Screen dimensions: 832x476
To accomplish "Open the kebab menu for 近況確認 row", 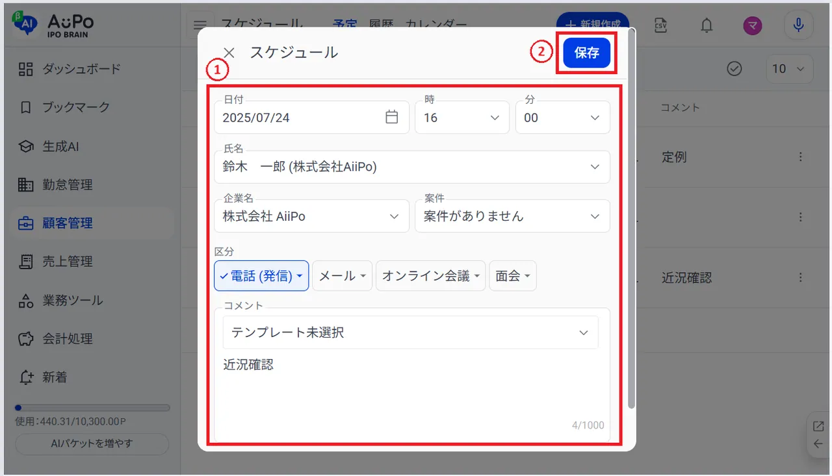I will [x=801, y=277].
